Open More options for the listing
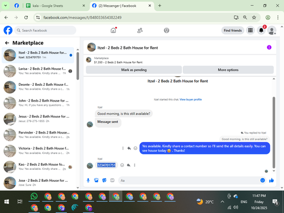This screenshot has height=213, width=284. point(228,70)
